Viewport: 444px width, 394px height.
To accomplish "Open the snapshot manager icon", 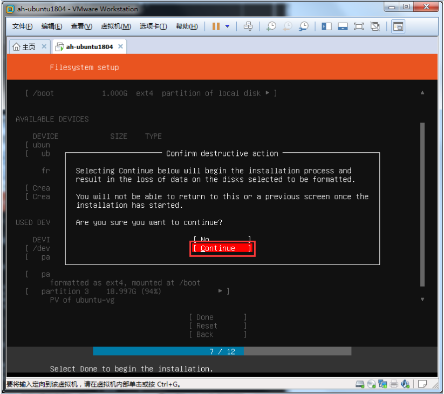I will (304, 26).
